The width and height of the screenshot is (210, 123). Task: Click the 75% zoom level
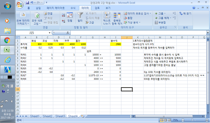(176, 120)
